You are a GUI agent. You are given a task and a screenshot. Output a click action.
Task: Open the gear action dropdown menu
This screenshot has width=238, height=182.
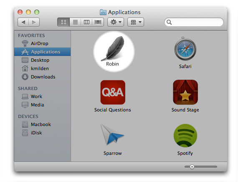tap(116, 22)
